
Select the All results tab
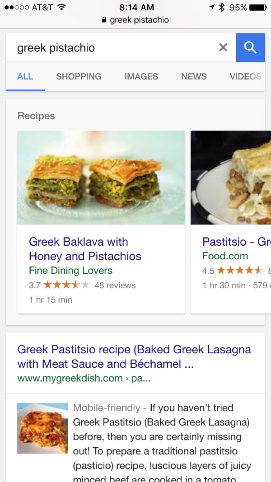click(x=25, y=76)
